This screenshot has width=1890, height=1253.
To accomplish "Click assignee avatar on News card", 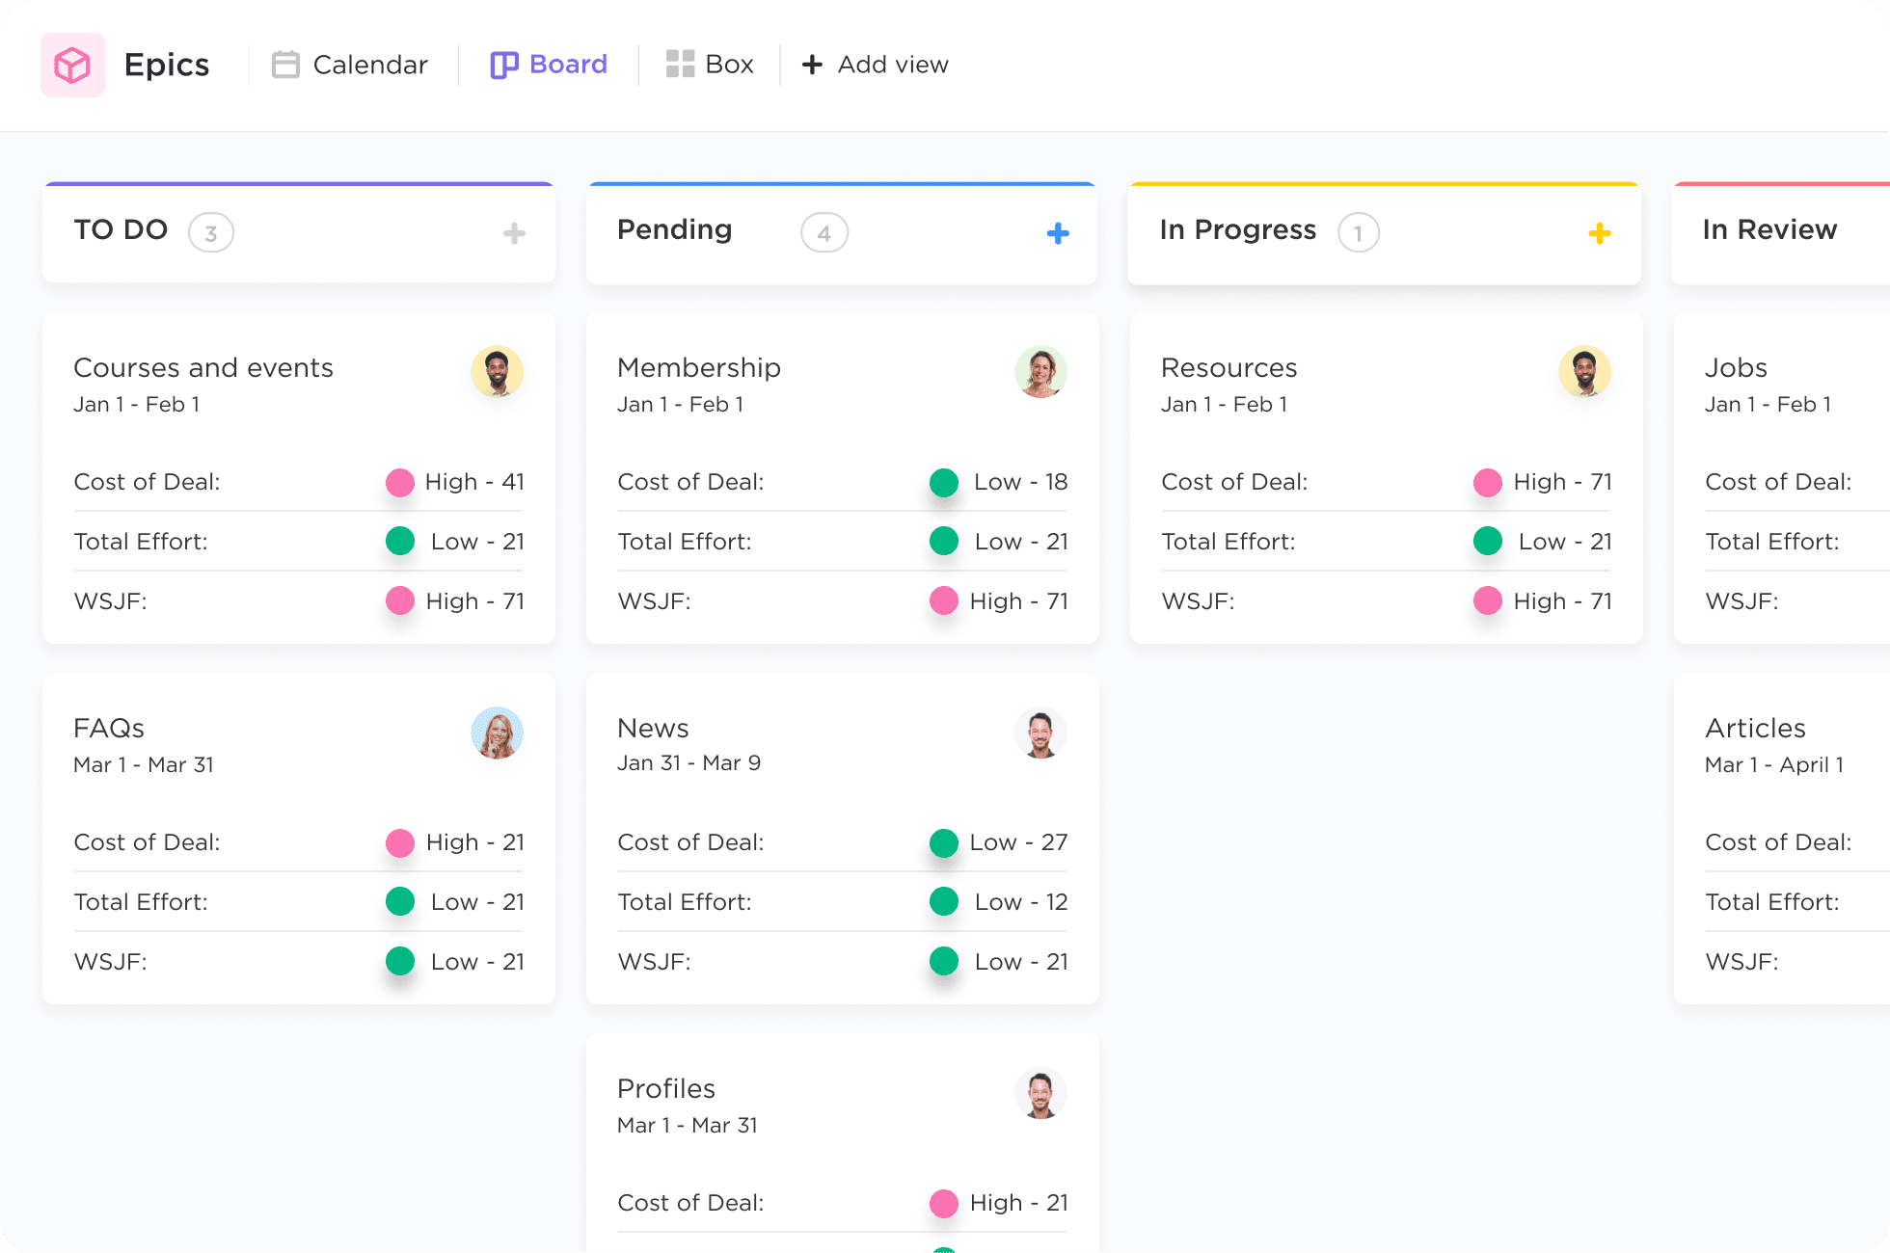I will coord(1040,734).
